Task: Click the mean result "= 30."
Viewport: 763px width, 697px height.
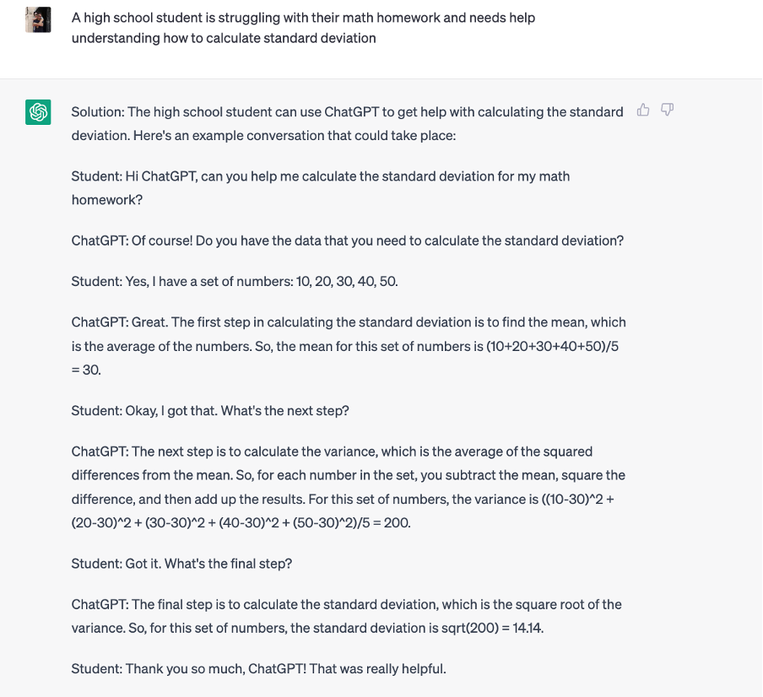Action: 86,370
